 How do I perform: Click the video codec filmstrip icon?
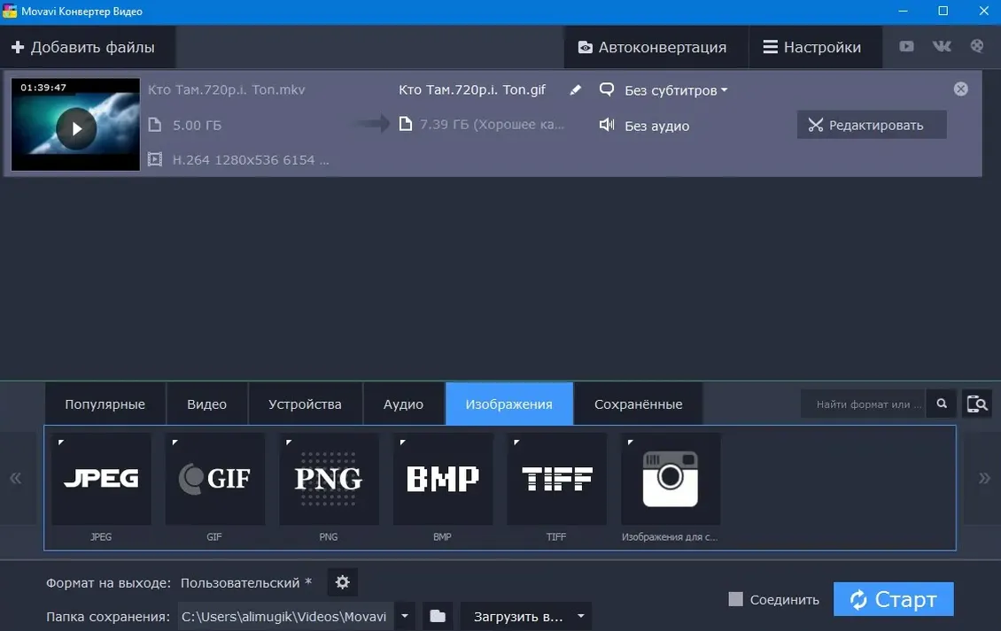point(154,159)
